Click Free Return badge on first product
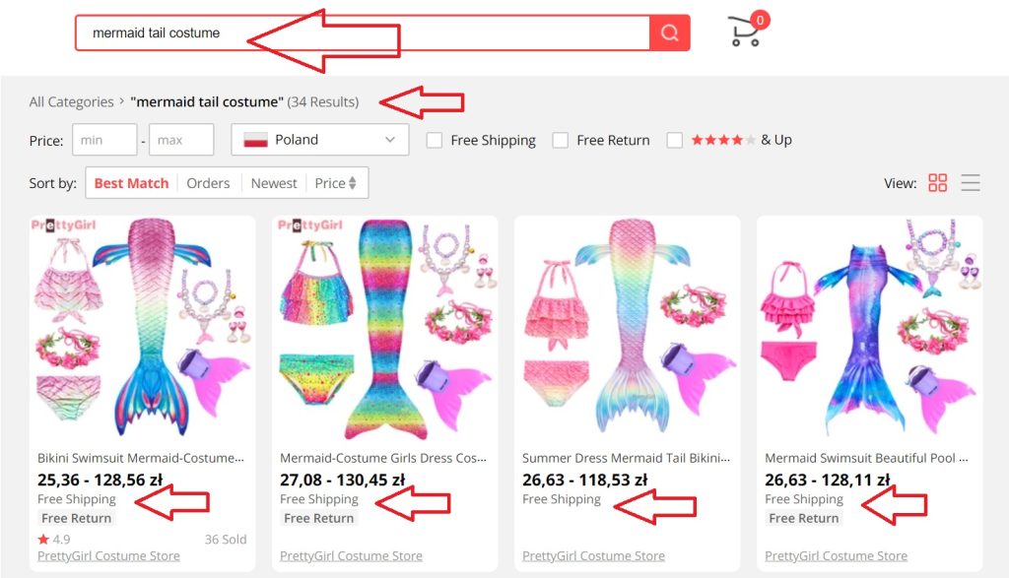Image resolution: width=1009 pixels, height=578 pixels. coord(76,518)
